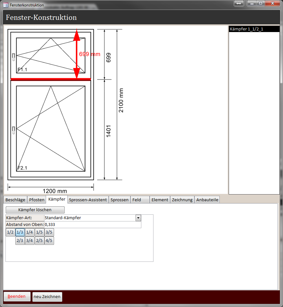The width and height of the screenshot is (283, 307).
Task: Open the Sprossen-Assistent tab
Action: pyautogui.click(x=88, y=200)
